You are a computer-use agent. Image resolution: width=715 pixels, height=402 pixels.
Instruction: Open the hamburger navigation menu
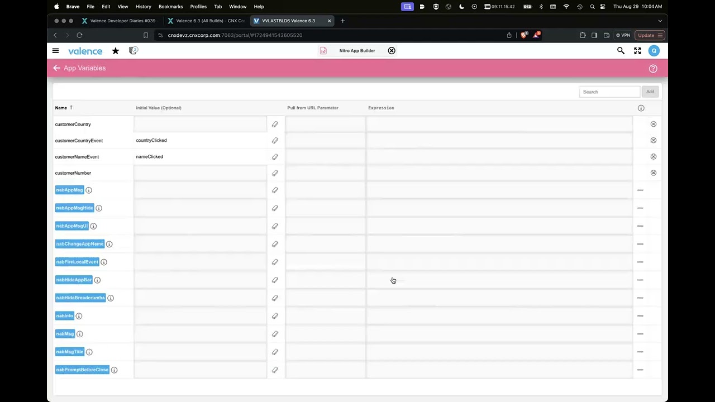(55, 51)
